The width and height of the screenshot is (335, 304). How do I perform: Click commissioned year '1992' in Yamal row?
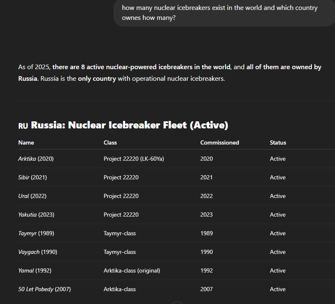coord(207,270)
